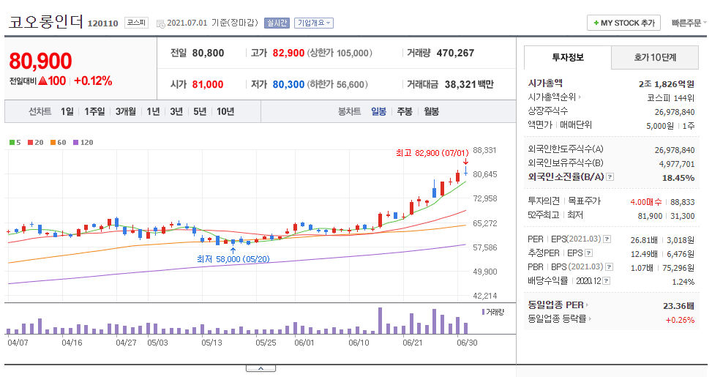This screenshot has height=377, width=712.
Task: Select the 1년 line chart period
Action: 153,111
